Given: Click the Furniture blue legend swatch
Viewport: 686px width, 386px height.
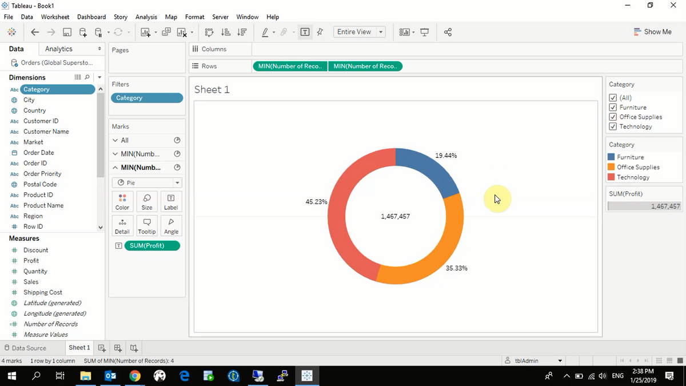Looking at the screenshot, I should (x=611, y=157).
